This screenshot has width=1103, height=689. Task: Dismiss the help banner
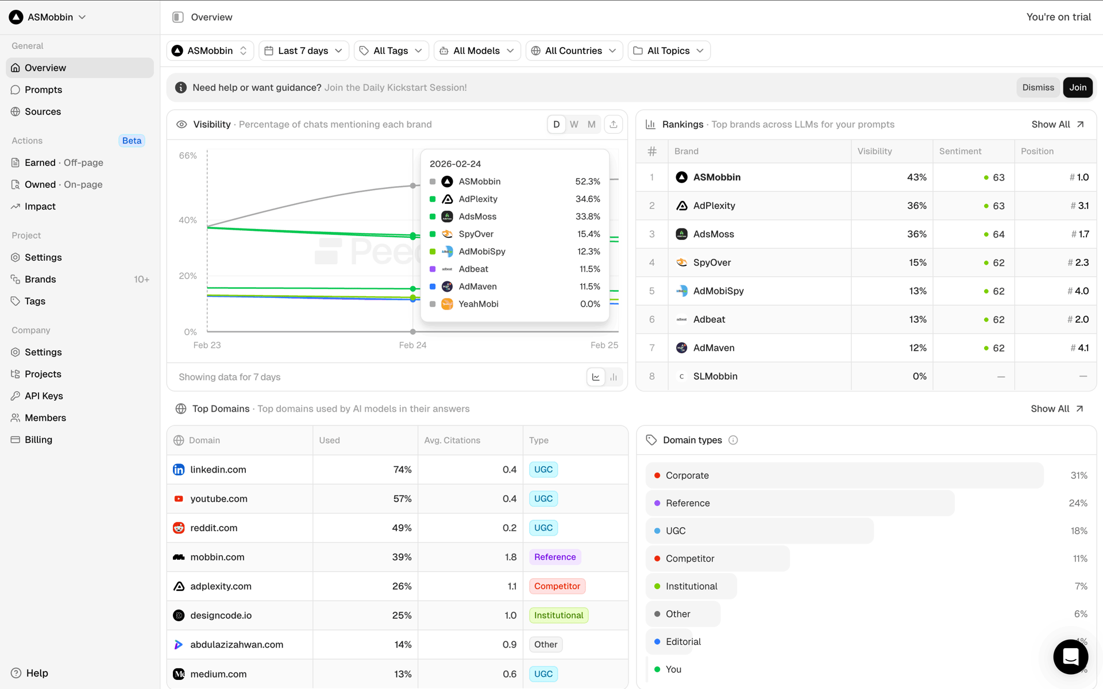coord(1038,87)
